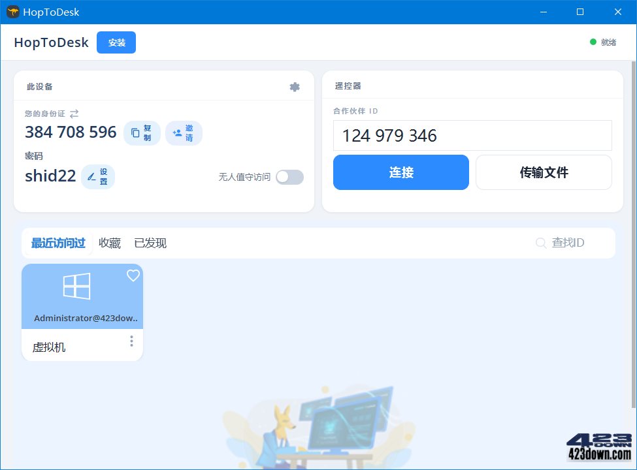Click the 传输文件 button
Screen dimensions: 637x470
544,172
